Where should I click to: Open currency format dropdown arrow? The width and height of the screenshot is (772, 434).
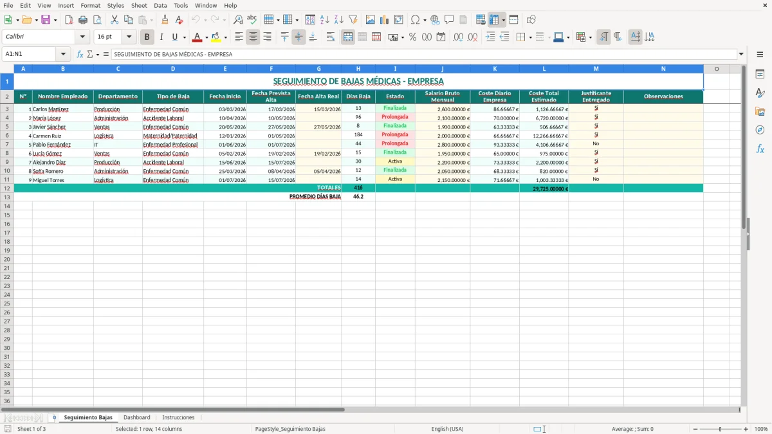tap(402, 37)
